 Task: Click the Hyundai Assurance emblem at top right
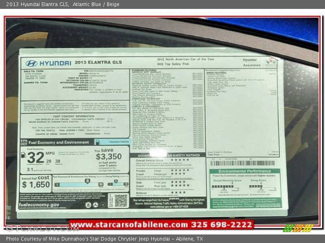(271, 62)
